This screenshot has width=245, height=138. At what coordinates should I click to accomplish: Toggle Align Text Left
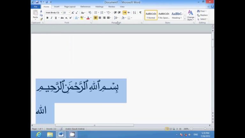tap(95, 18)
